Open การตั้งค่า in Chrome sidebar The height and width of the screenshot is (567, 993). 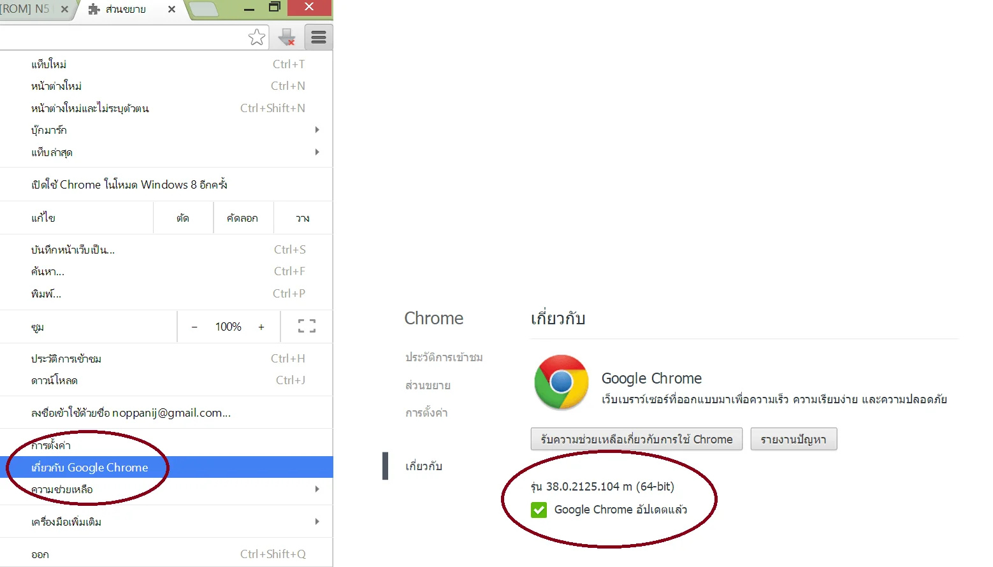click(426, 413)
